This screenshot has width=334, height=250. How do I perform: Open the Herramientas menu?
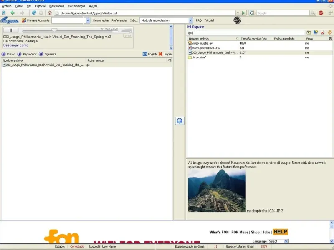click(76, 6)
